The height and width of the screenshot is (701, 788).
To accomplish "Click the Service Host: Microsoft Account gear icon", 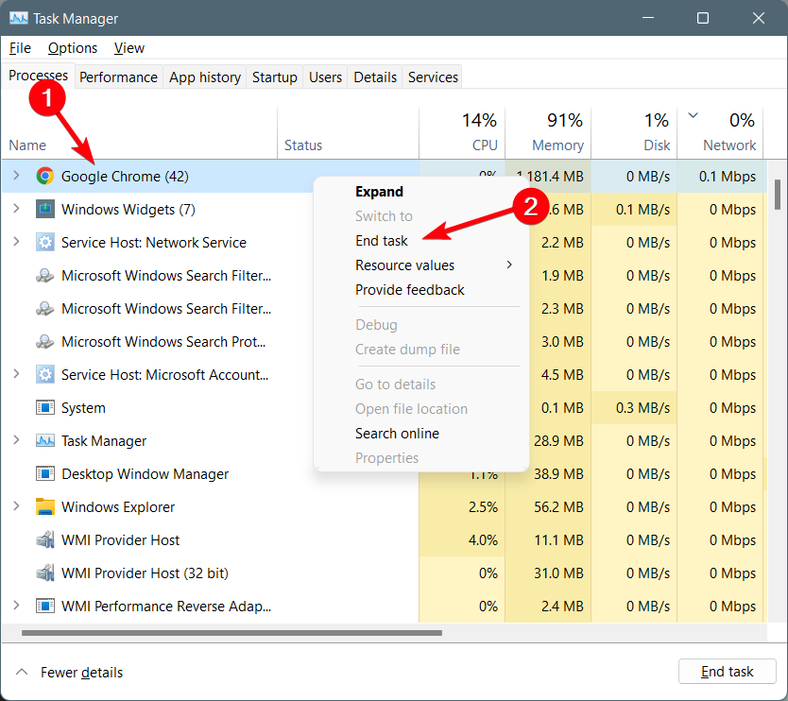I will 45,374.
